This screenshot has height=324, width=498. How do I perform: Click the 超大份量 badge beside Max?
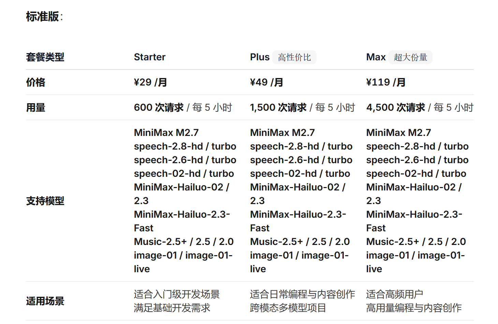[410, 57]
